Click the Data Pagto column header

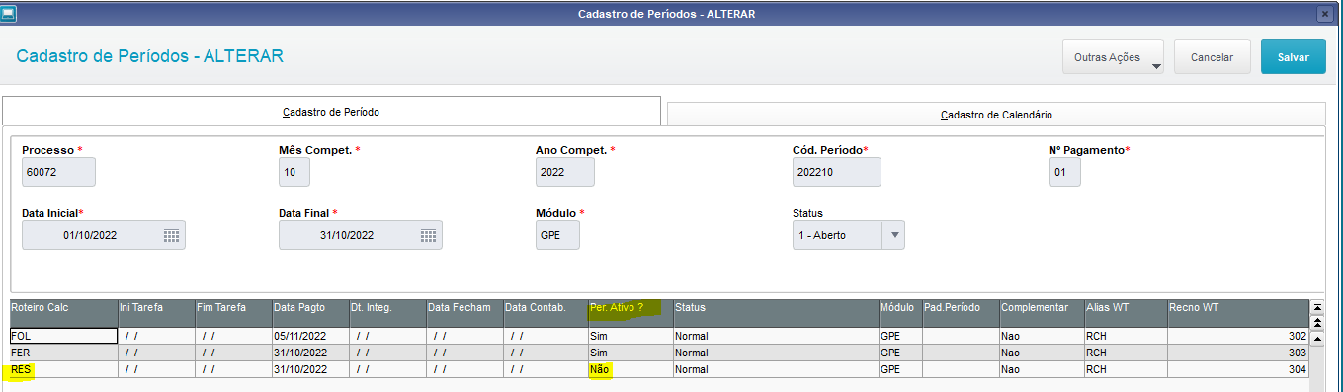[310, 313]
